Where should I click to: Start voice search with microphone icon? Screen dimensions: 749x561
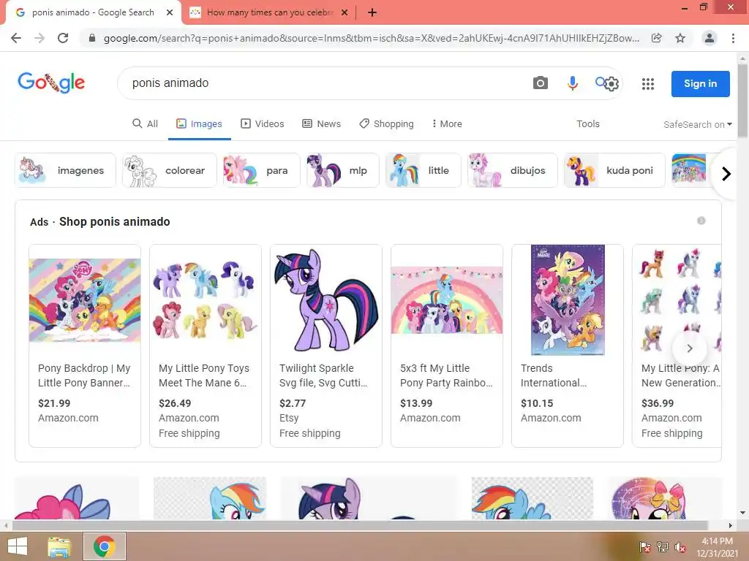coord(572,83)
